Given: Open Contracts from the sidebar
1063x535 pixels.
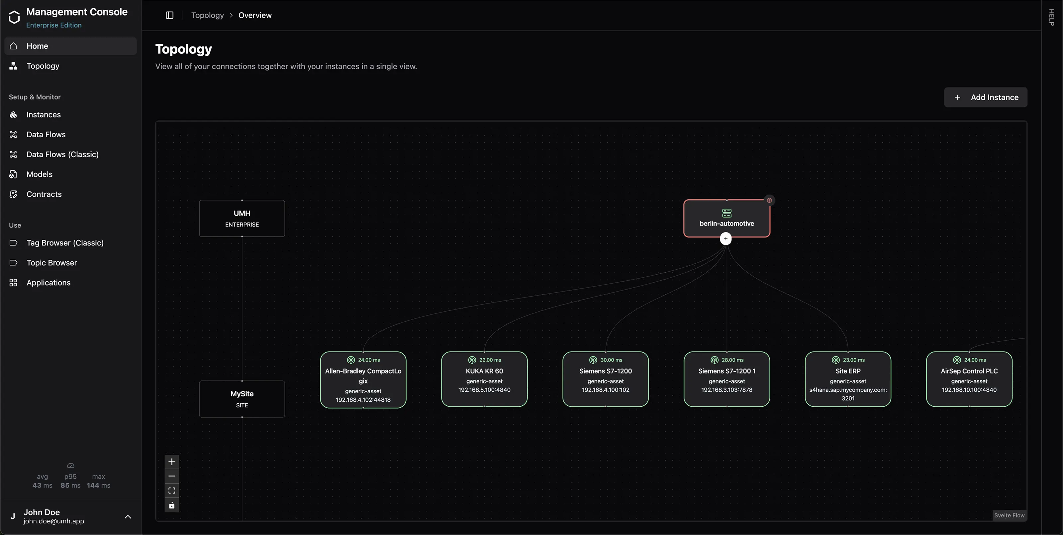Looking at the screenshot, I should pyautogui.click(x=44, y=194).
